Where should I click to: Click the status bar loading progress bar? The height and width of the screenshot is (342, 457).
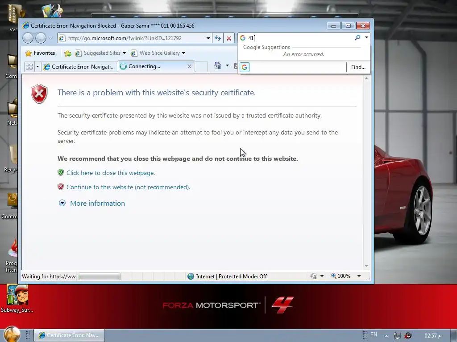point(100,276)
